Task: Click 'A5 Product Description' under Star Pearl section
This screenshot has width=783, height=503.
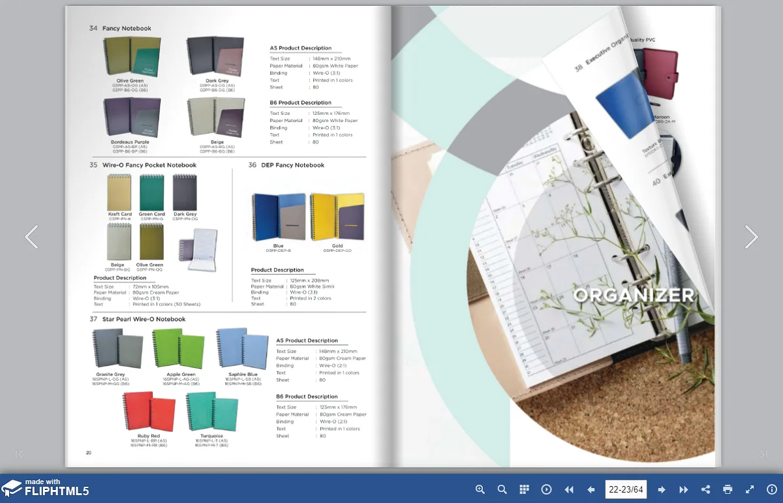Action: point(307,341)
